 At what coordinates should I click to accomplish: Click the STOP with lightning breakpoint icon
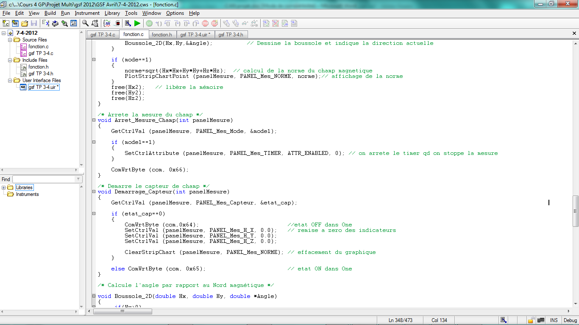[x=214, y=23]
